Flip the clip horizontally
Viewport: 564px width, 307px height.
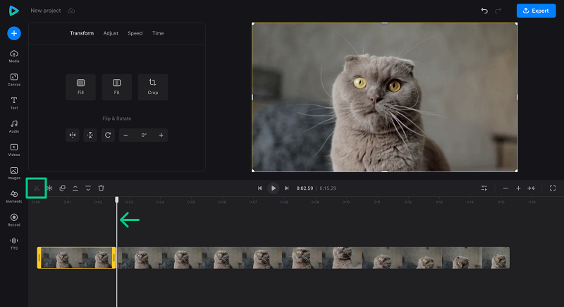[73, 135]
